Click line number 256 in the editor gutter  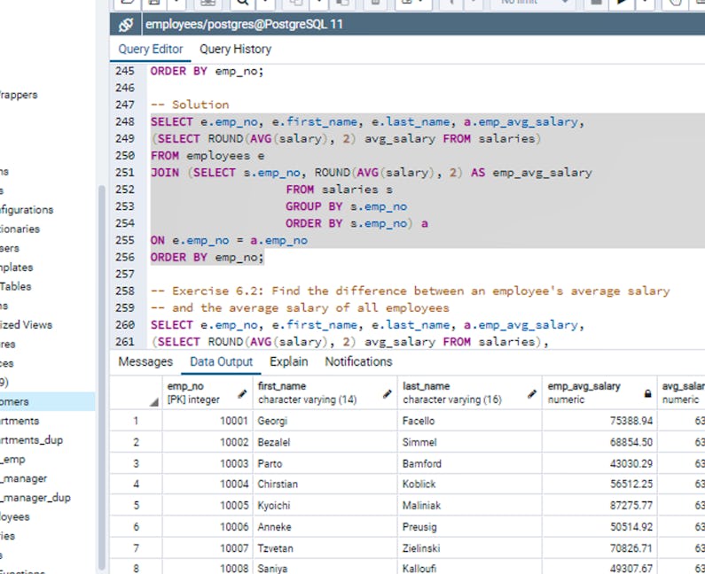[x=125, y=257]
